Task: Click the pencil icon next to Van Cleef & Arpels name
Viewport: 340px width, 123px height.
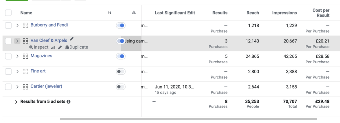Action: point(72,39)
